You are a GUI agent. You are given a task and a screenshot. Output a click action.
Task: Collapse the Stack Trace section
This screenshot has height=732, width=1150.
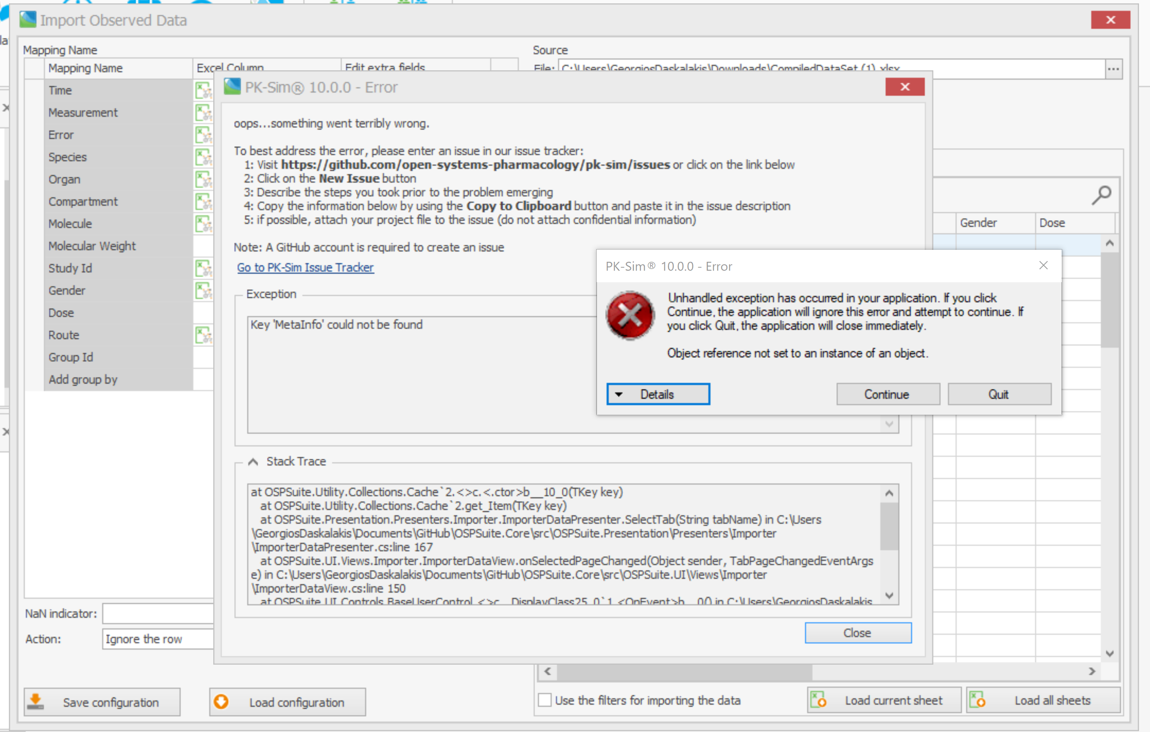point(253,461)
